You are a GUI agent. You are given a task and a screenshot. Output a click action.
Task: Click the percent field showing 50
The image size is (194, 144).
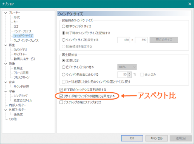(123, 75)
